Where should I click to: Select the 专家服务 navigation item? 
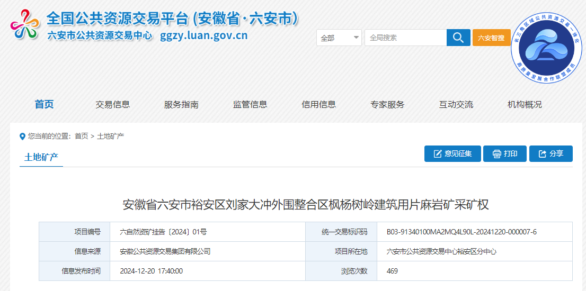point(387,105)
